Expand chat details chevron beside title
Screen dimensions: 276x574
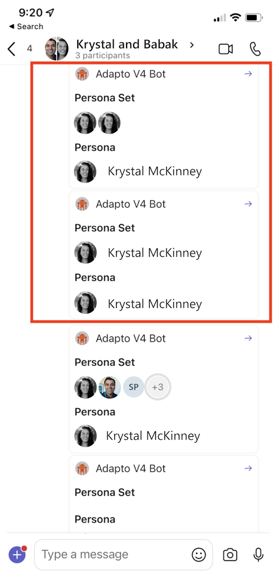pos(192,45)
